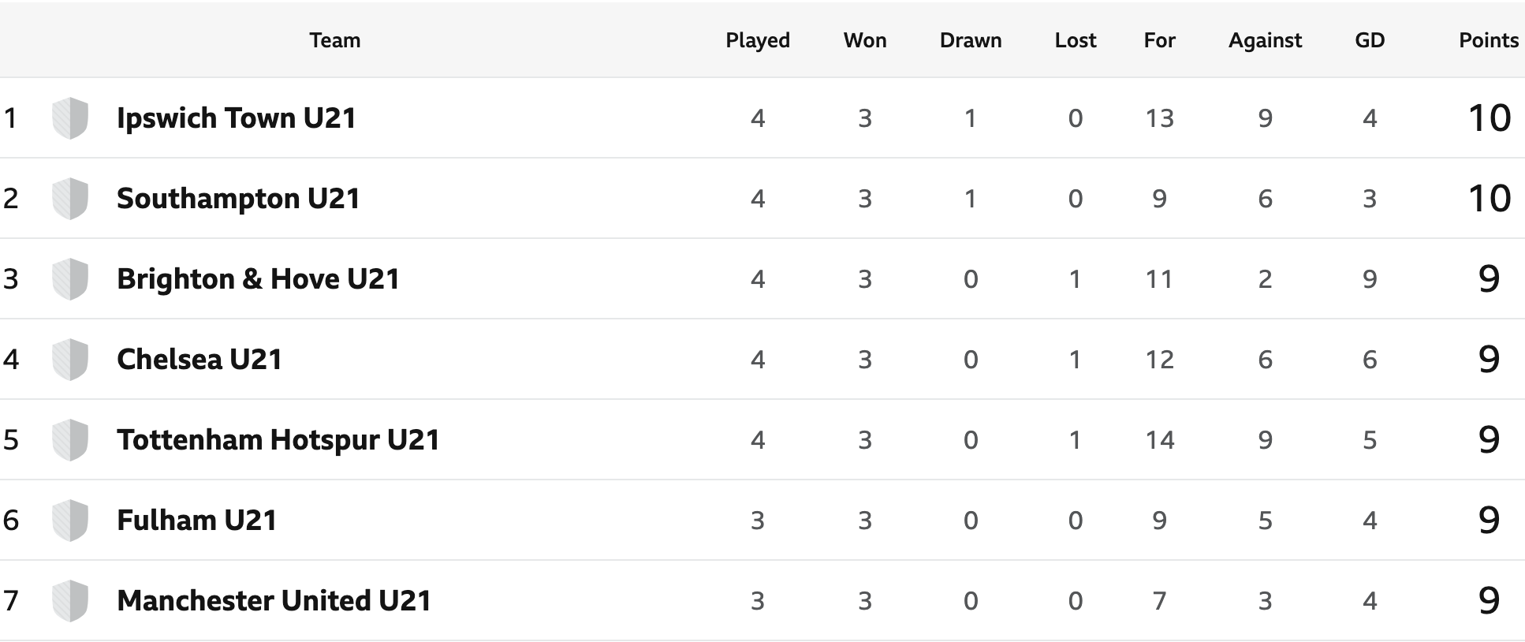1525x642 pixels.
Task: Click the Manchester United U21 shield badge
Action: pyautogui.click(x=69, y=601)
